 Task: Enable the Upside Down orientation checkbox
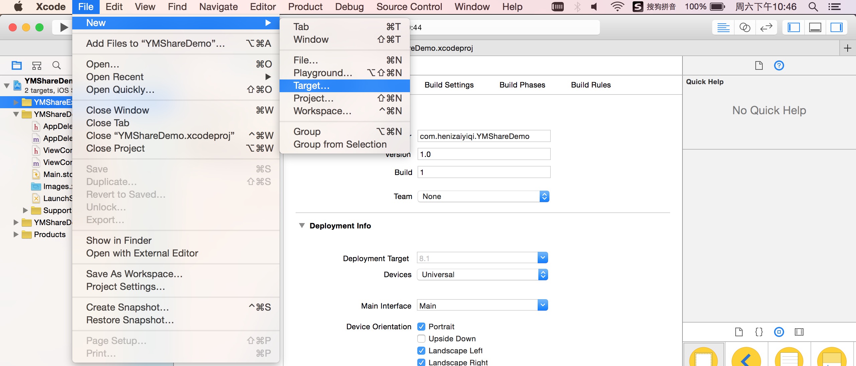pyautogui.click(x=421, y=339)
